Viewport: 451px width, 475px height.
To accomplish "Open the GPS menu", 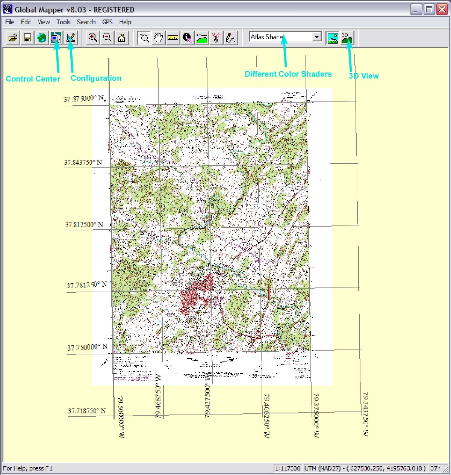I will coord(107,22).
